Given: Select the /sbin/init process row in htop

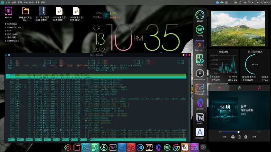Looking at the screenshot, I should [x=96, y=77].
